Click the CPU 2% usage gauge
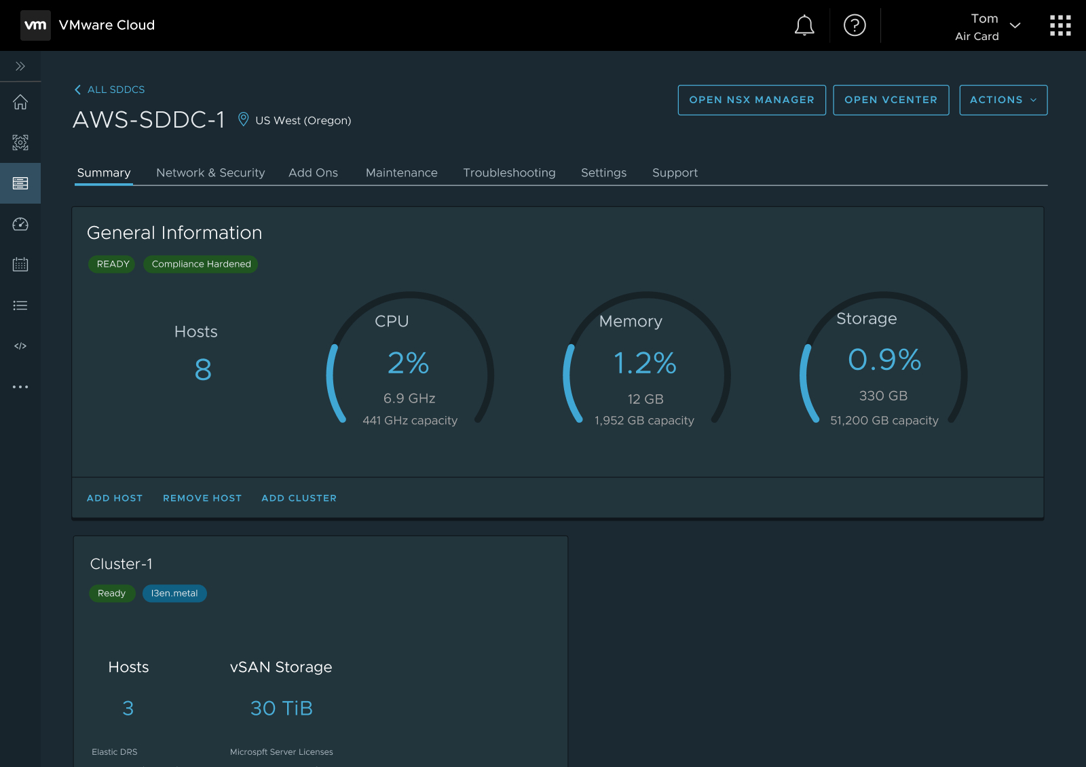 click(x=409, y=360)
